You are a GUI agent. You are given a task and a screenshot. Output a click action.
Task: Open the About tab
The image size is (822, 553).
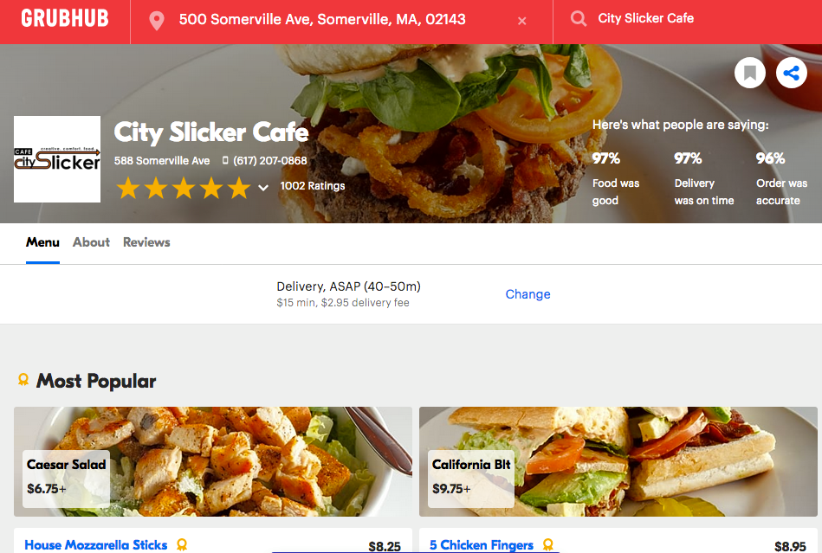91,242
